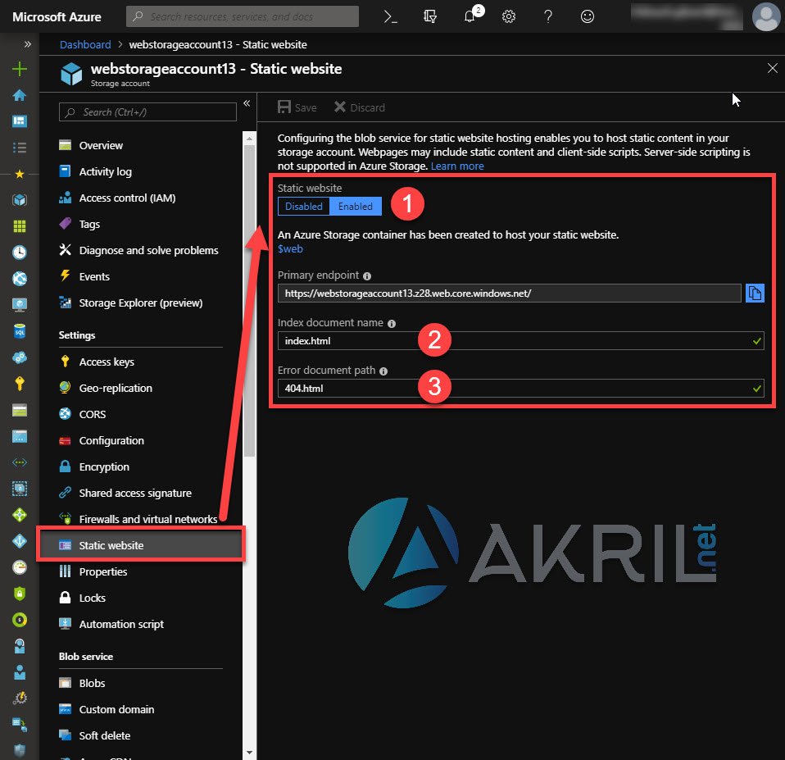
Task: Open the help question mark
Action: [548, 16]
